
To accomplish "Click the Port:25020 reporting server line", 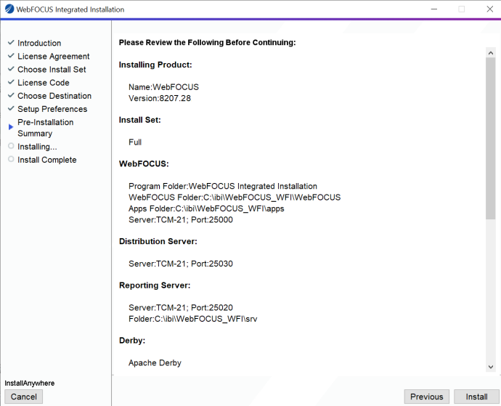I will [181, 307].
